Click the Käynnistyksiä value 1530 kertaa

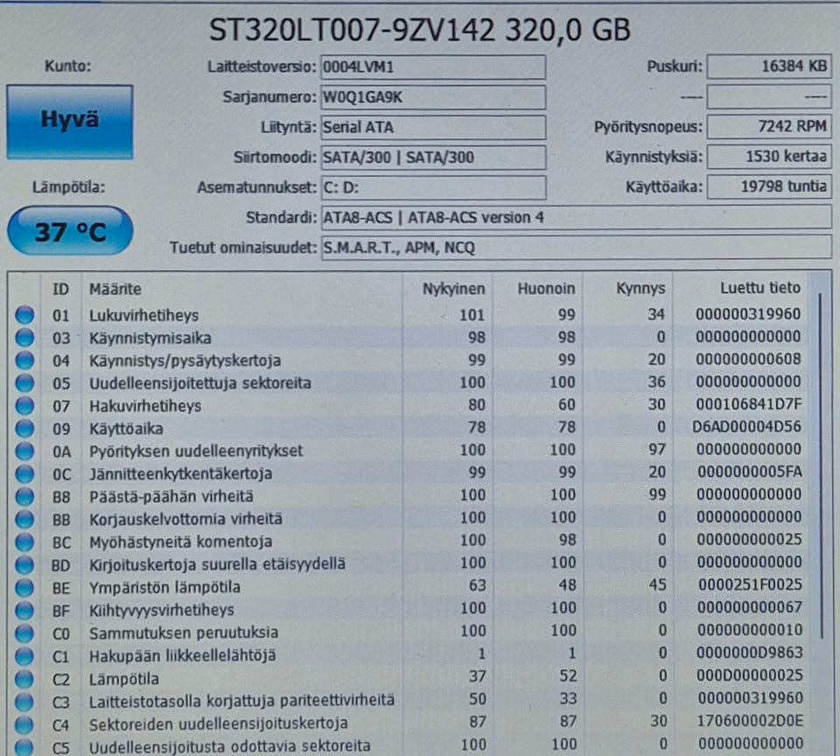click(769, 157)
